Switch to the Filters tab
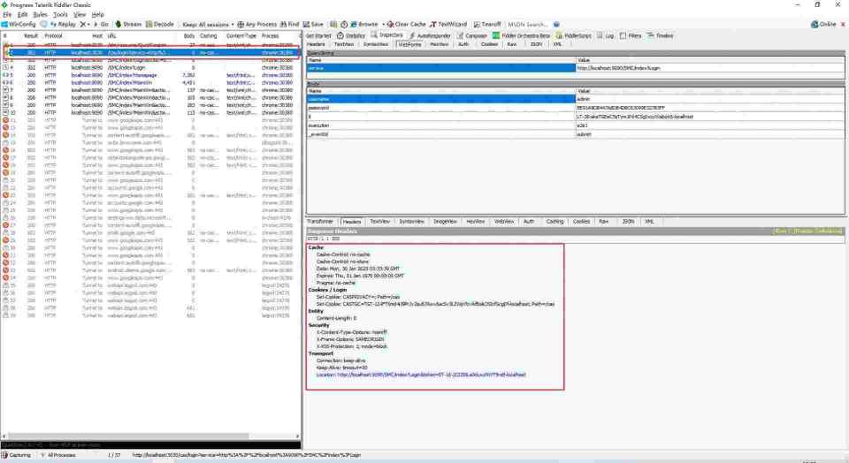This screenshot has width=849, height=463. coord(631,35)
